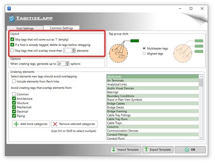Image resolution: width=215 pixels, height=163 pixels.
Task: Click the green up-arrow Export Template icon
Action: coord(146,150)
